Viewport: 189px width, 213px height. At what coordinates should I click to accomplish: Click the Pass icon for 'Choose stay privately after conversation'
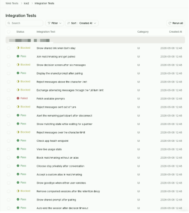click(x=18, y=166)
